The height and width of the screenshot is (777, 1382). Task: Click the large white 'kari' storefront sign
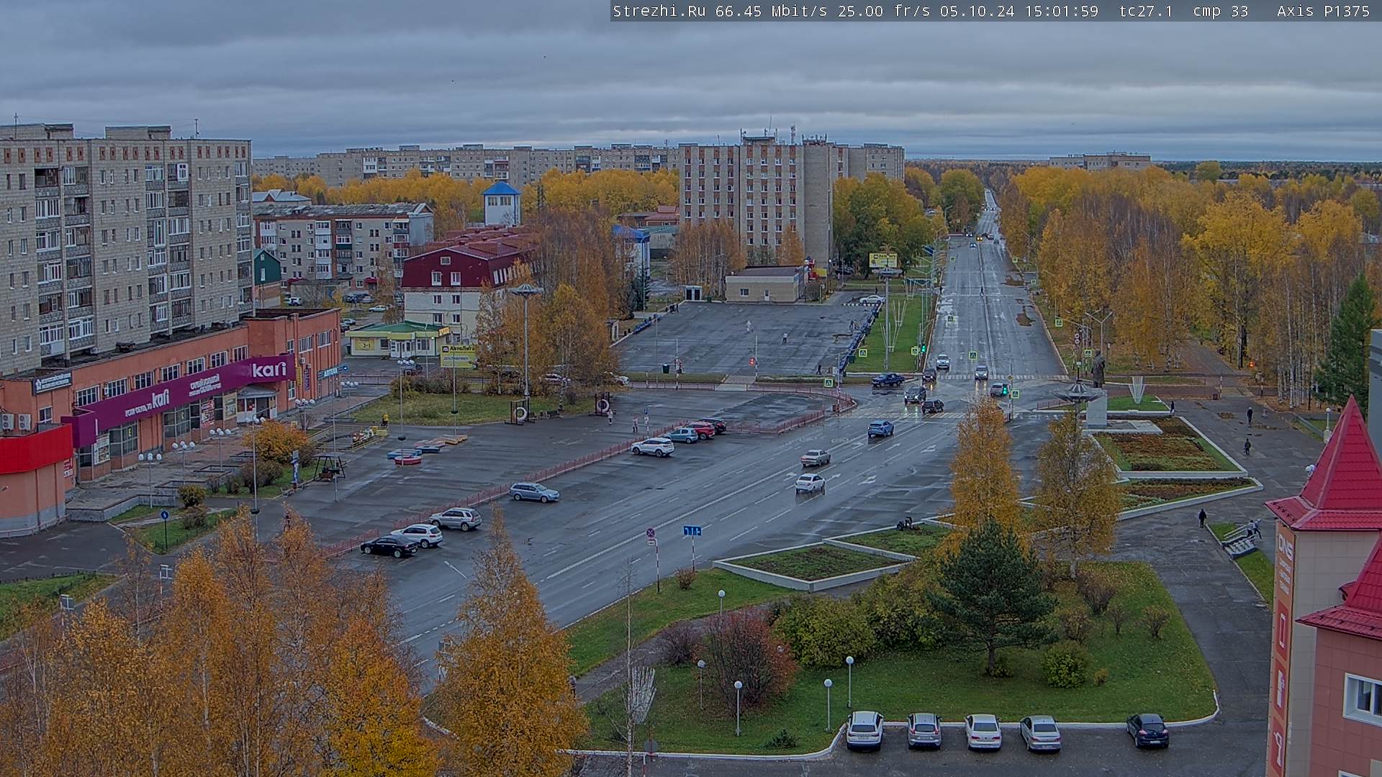point(269,370)
